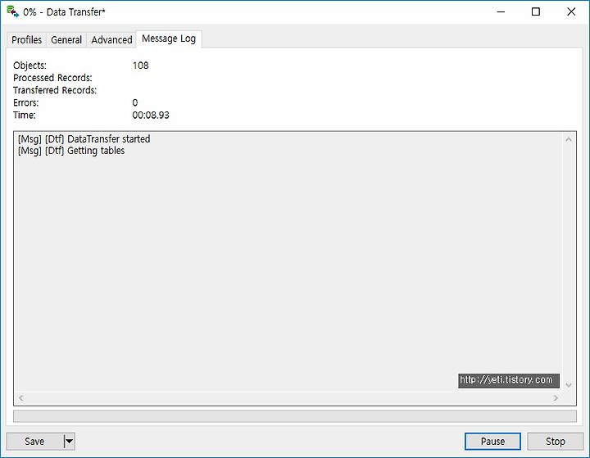
Task: Expand the Save dropdown arrow
Action: (x=69, y=441)
